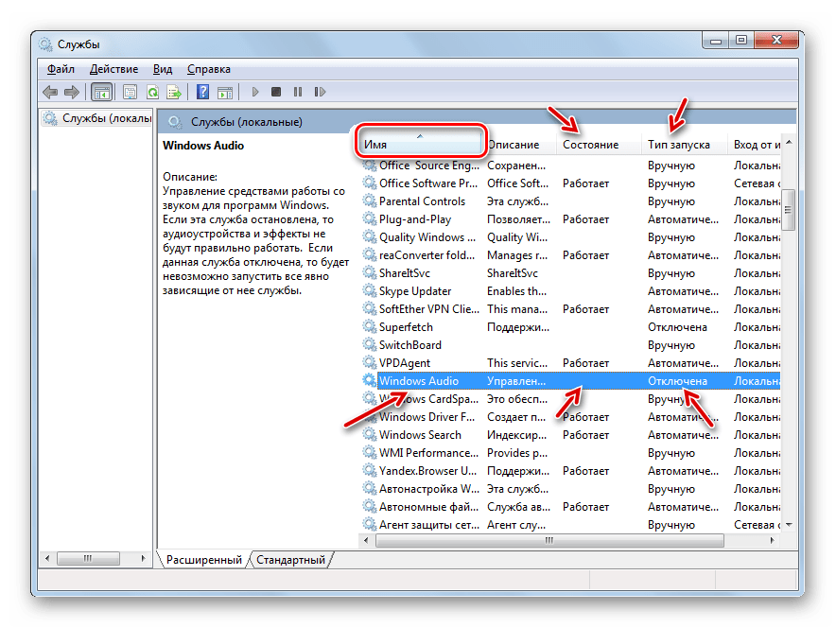The width and height of the screenshot is (836, 628).
Task: Select Службы (локальные) in the left tree
Action: pyautogui.click(x=106, y=118)
